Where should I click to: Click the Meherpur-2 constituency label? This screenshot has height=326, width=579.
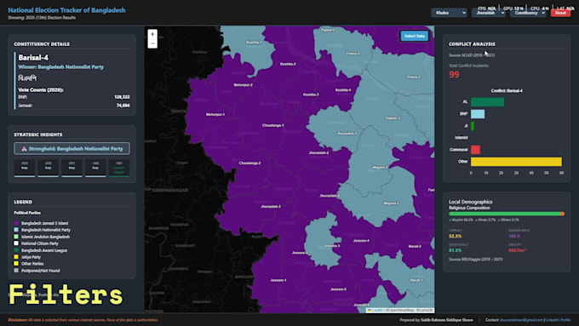click(x=243, y=85)
